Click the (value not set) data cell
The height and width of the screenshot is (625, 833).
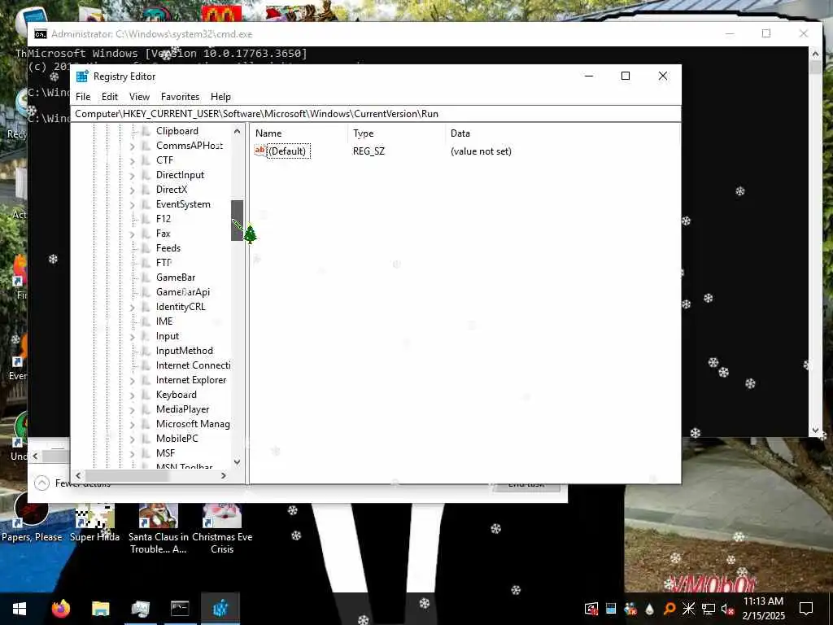tap(481, 151)
